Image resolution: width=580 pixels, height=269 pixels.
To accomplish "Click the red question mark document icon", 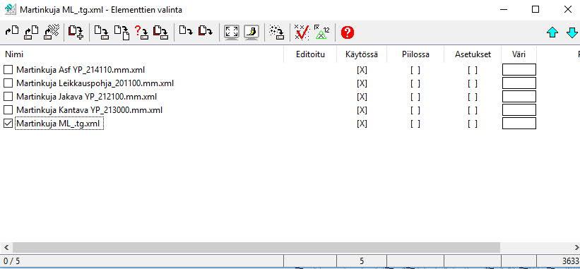I will tap(141, 32).
